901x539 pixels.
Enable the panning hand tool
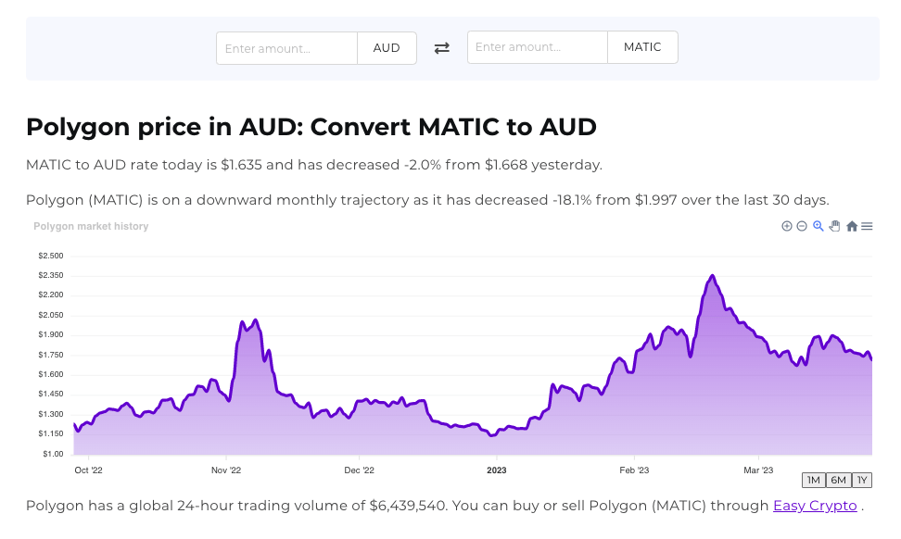coord(835,226)
